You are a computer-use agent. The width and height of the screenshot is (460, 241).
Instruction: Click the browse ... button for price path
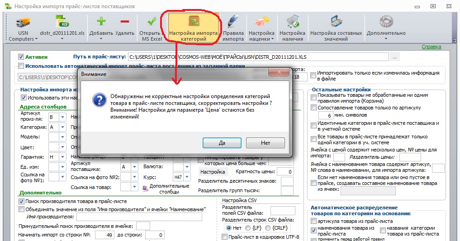(x=394, y=57)
